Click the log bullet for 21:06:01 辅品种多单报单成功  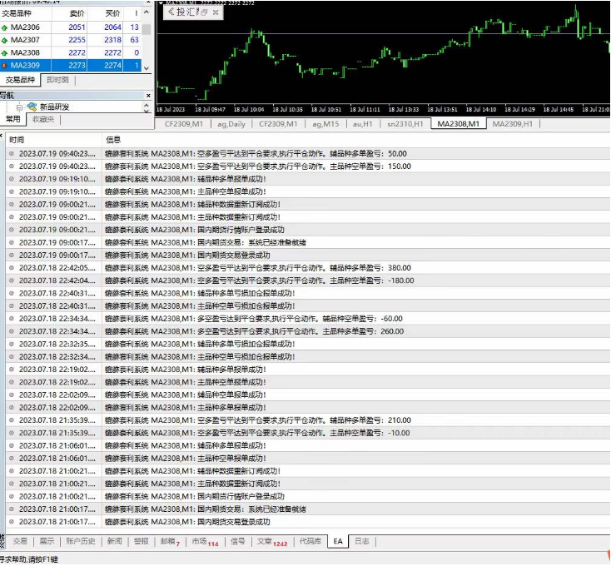(x=12, y=446)
